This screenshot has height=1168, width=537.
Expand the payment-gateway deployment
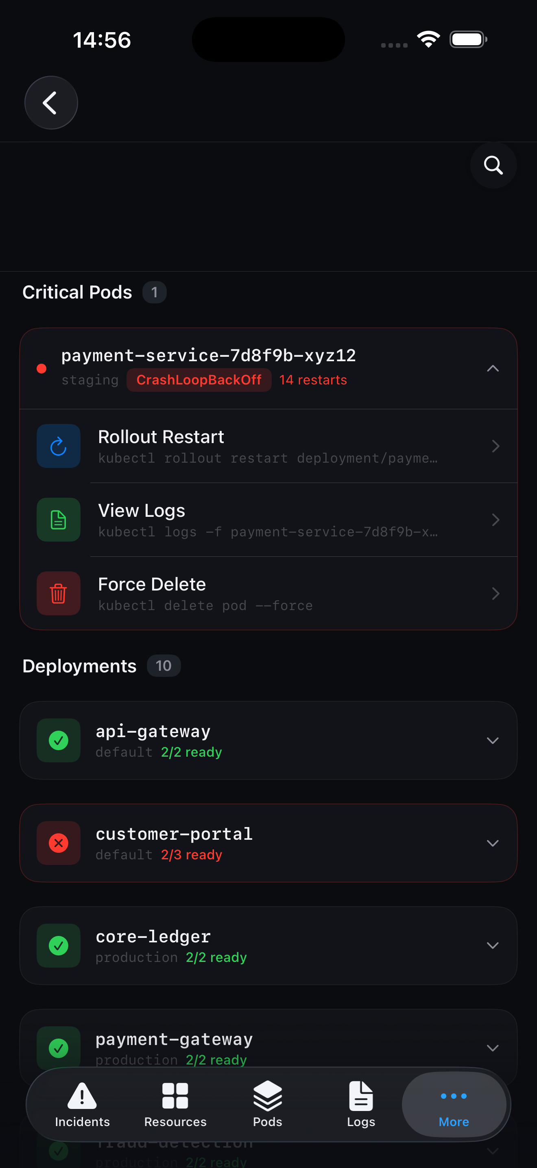493,1047
